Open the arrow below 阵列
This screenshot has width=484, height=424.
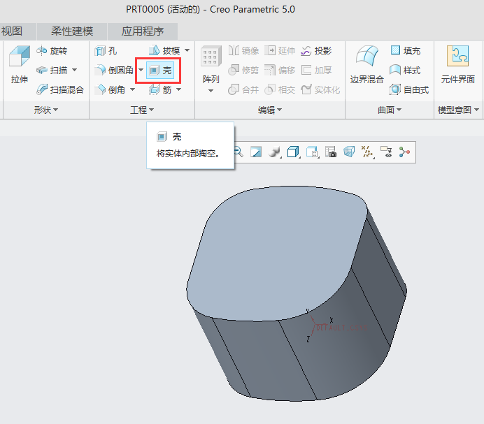pos(211,91)
